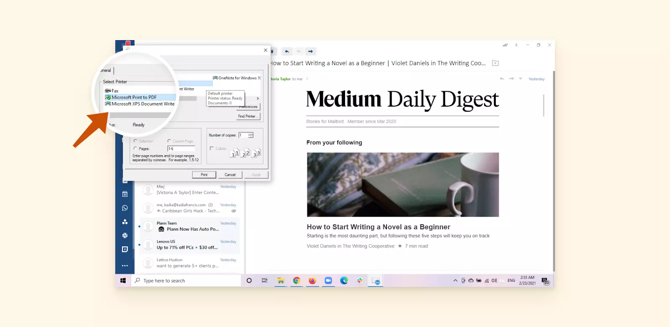
Task: Open the Lenovo US email
Action: point(189,245)
